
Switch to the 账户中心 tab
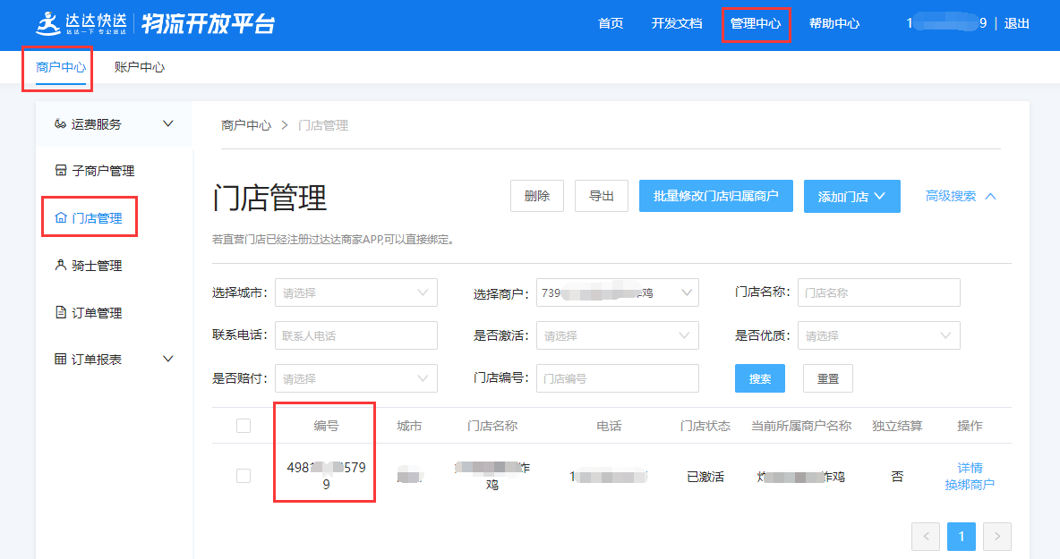[x=140, y=67]
